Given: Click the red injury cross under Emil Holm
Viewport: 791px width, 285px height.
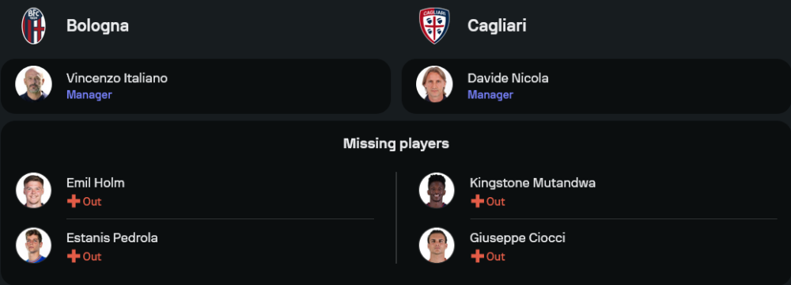Looking at the screenshot, I should click(x=74, y=202).
